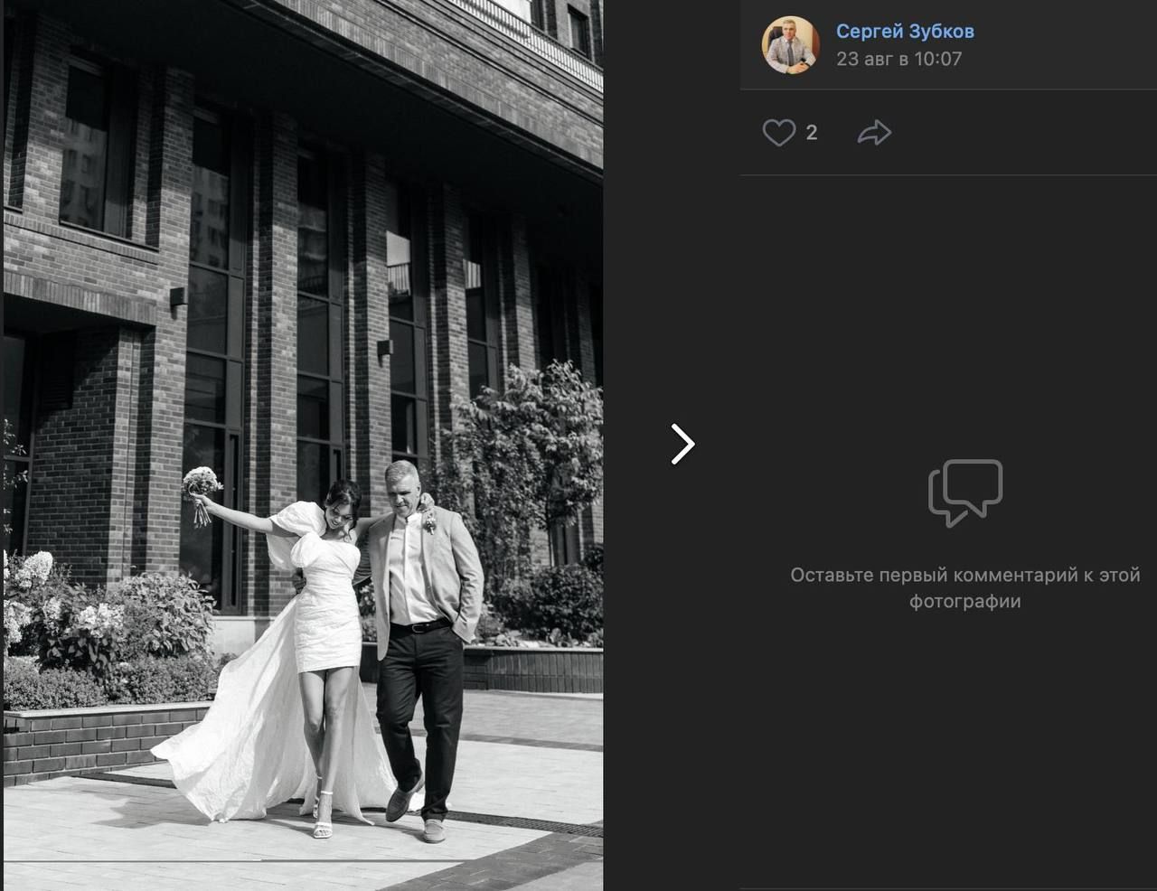Click the share arrow icon
Viewport: 1157px width, 891px height.
874,133
